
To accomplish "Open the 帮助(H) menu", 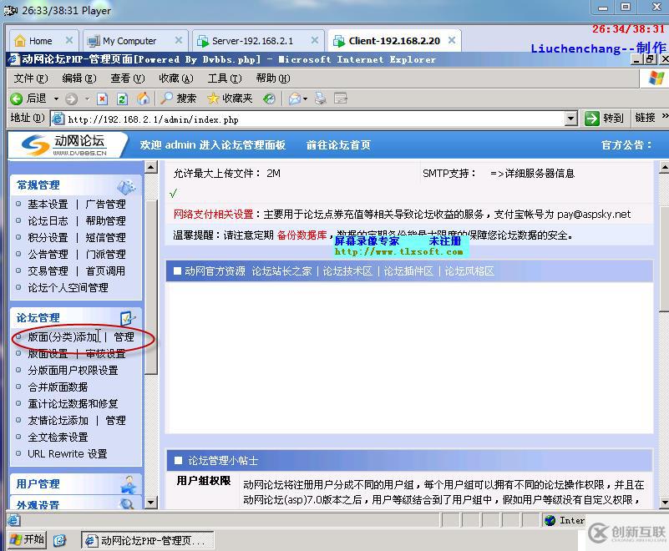I will pyautogui.click(x=273, y=78).
